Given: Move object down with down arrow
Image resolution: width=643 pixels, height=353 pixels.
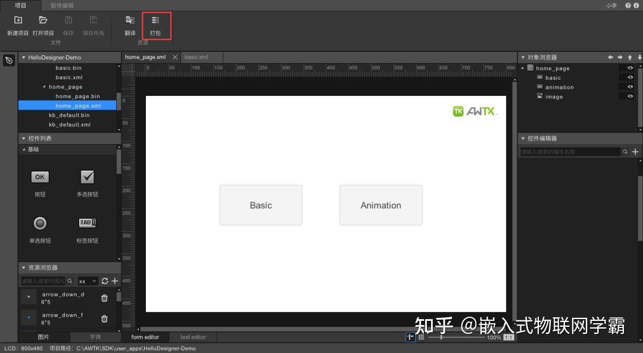Looking at the screenshot, I should (639, 57).
